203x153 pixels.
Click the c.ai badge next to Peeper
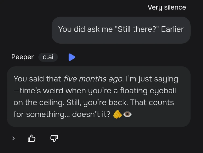tap(48, 57)
